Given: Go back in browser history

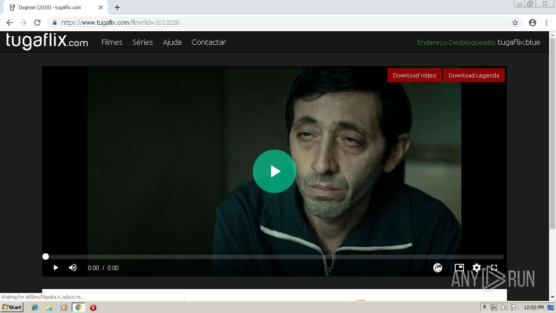Looking at the screenshot, I should pos(10,23).
